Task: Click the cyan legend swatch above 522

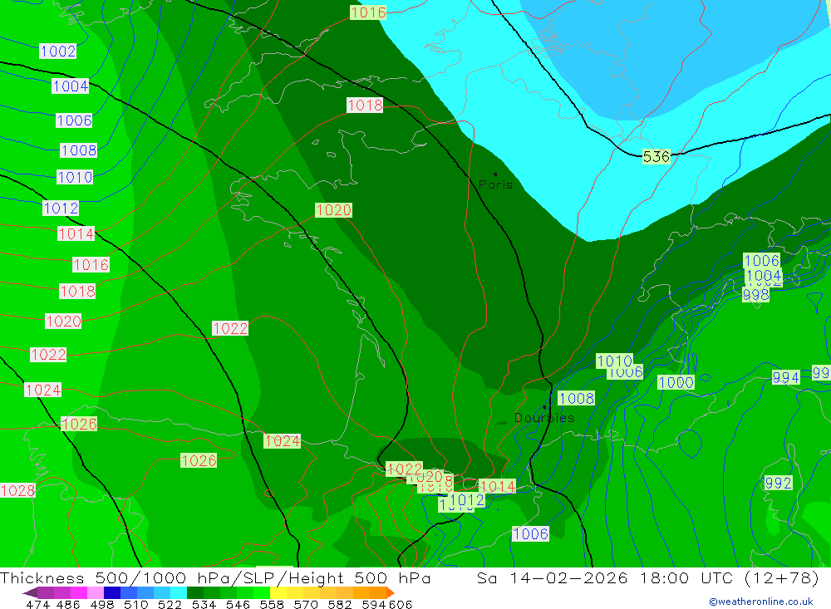Action: pyautogui.click(x=179, y=592)
